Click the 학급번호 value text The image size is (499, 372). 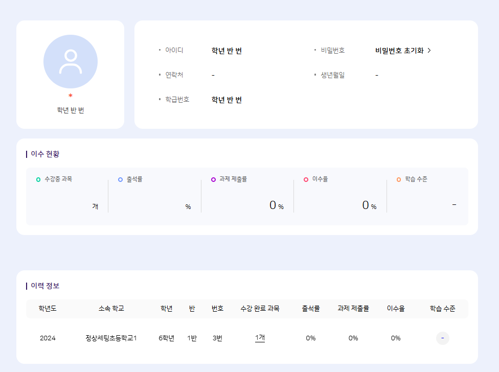tap(226, 100)
